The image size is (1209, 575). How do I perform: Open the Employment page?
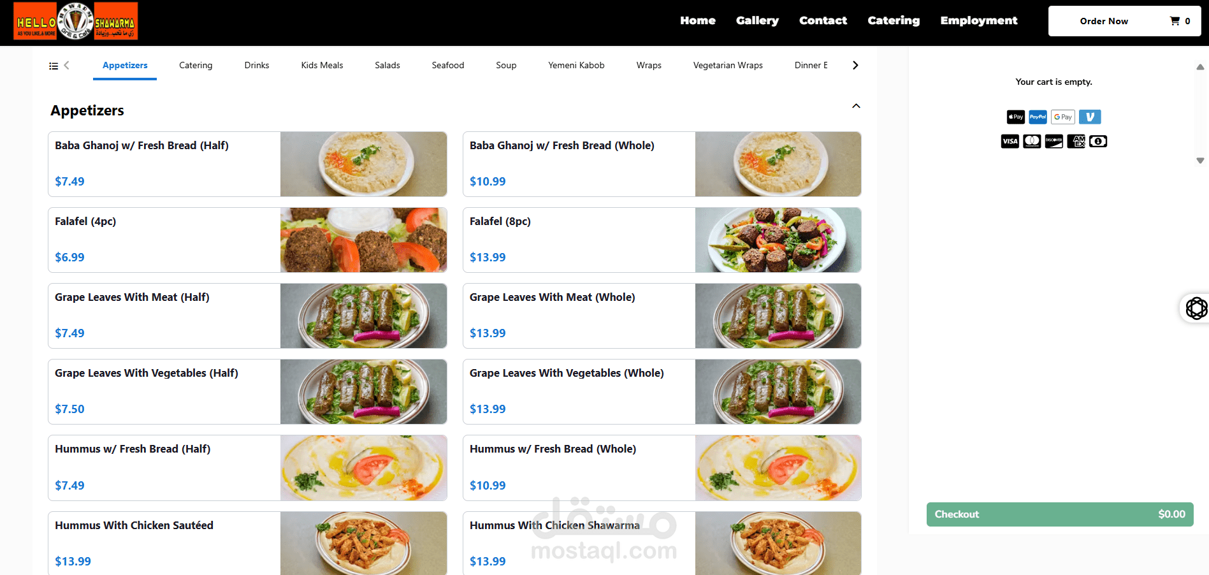[979, 20]
